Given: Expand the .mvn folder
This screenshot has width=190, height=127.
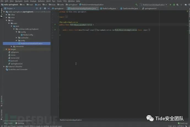Looking at the screenshot, I should point(6,18).
